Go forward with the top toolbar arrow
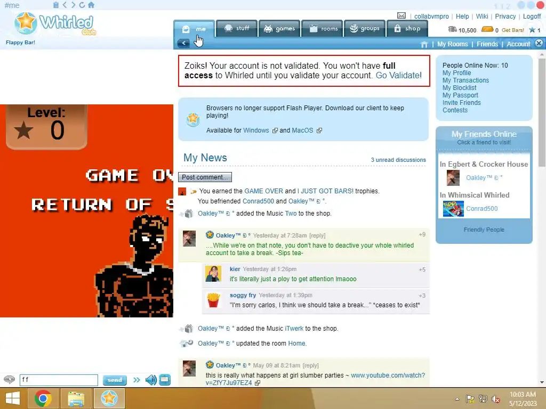 click(73, 5)
